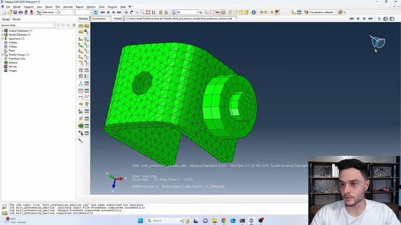Select the XYData tree item
Viewport: 401px width, 225px height.
click(13, 47)
